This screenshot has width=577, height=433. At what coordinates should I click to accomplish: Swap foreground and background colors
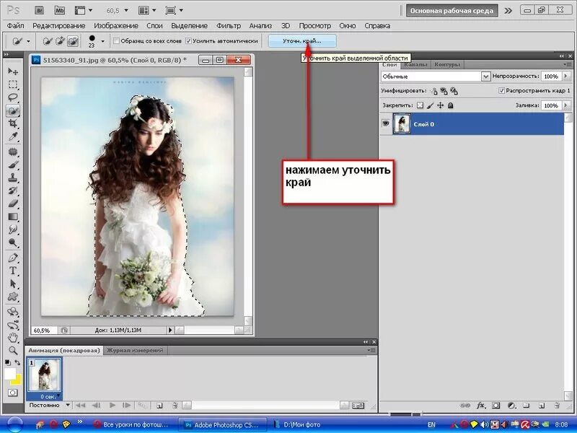[x=17, y=363]
